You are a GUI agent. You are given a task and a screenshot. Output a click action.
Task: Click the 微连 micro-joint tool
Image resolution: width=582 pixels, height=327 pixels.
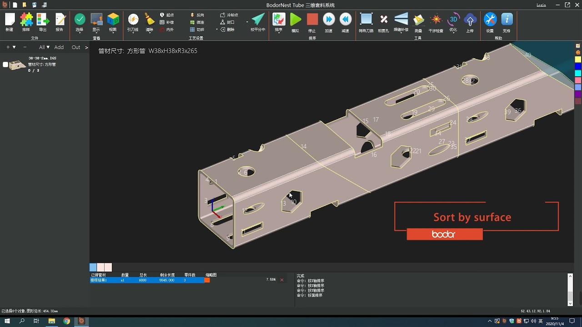197,22
